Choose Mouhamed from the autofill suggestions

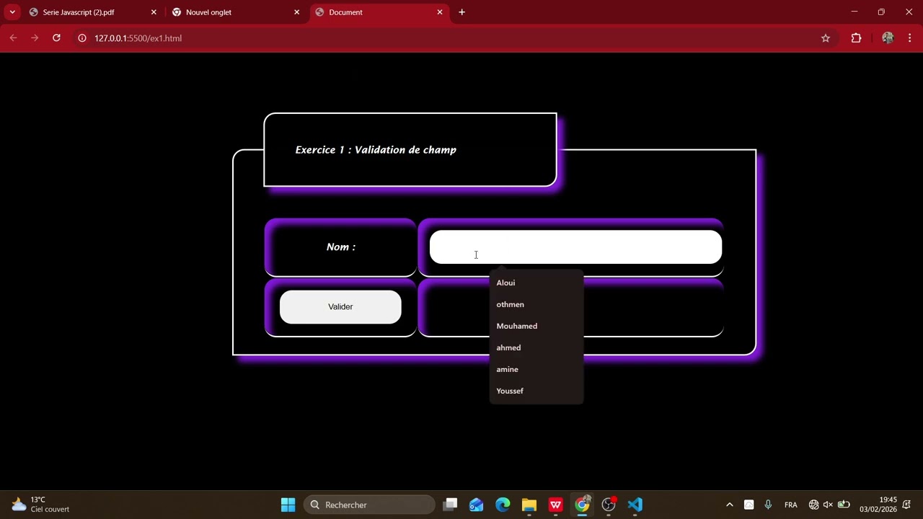coord(536,326)
